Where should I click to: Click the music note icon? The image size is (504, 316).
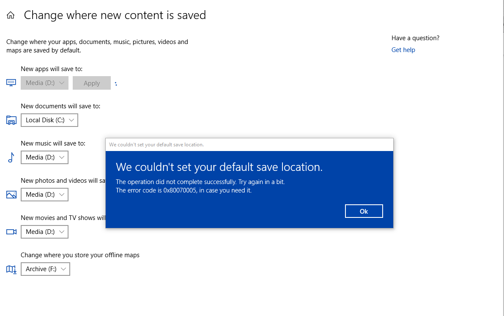[x=11, y=157]
